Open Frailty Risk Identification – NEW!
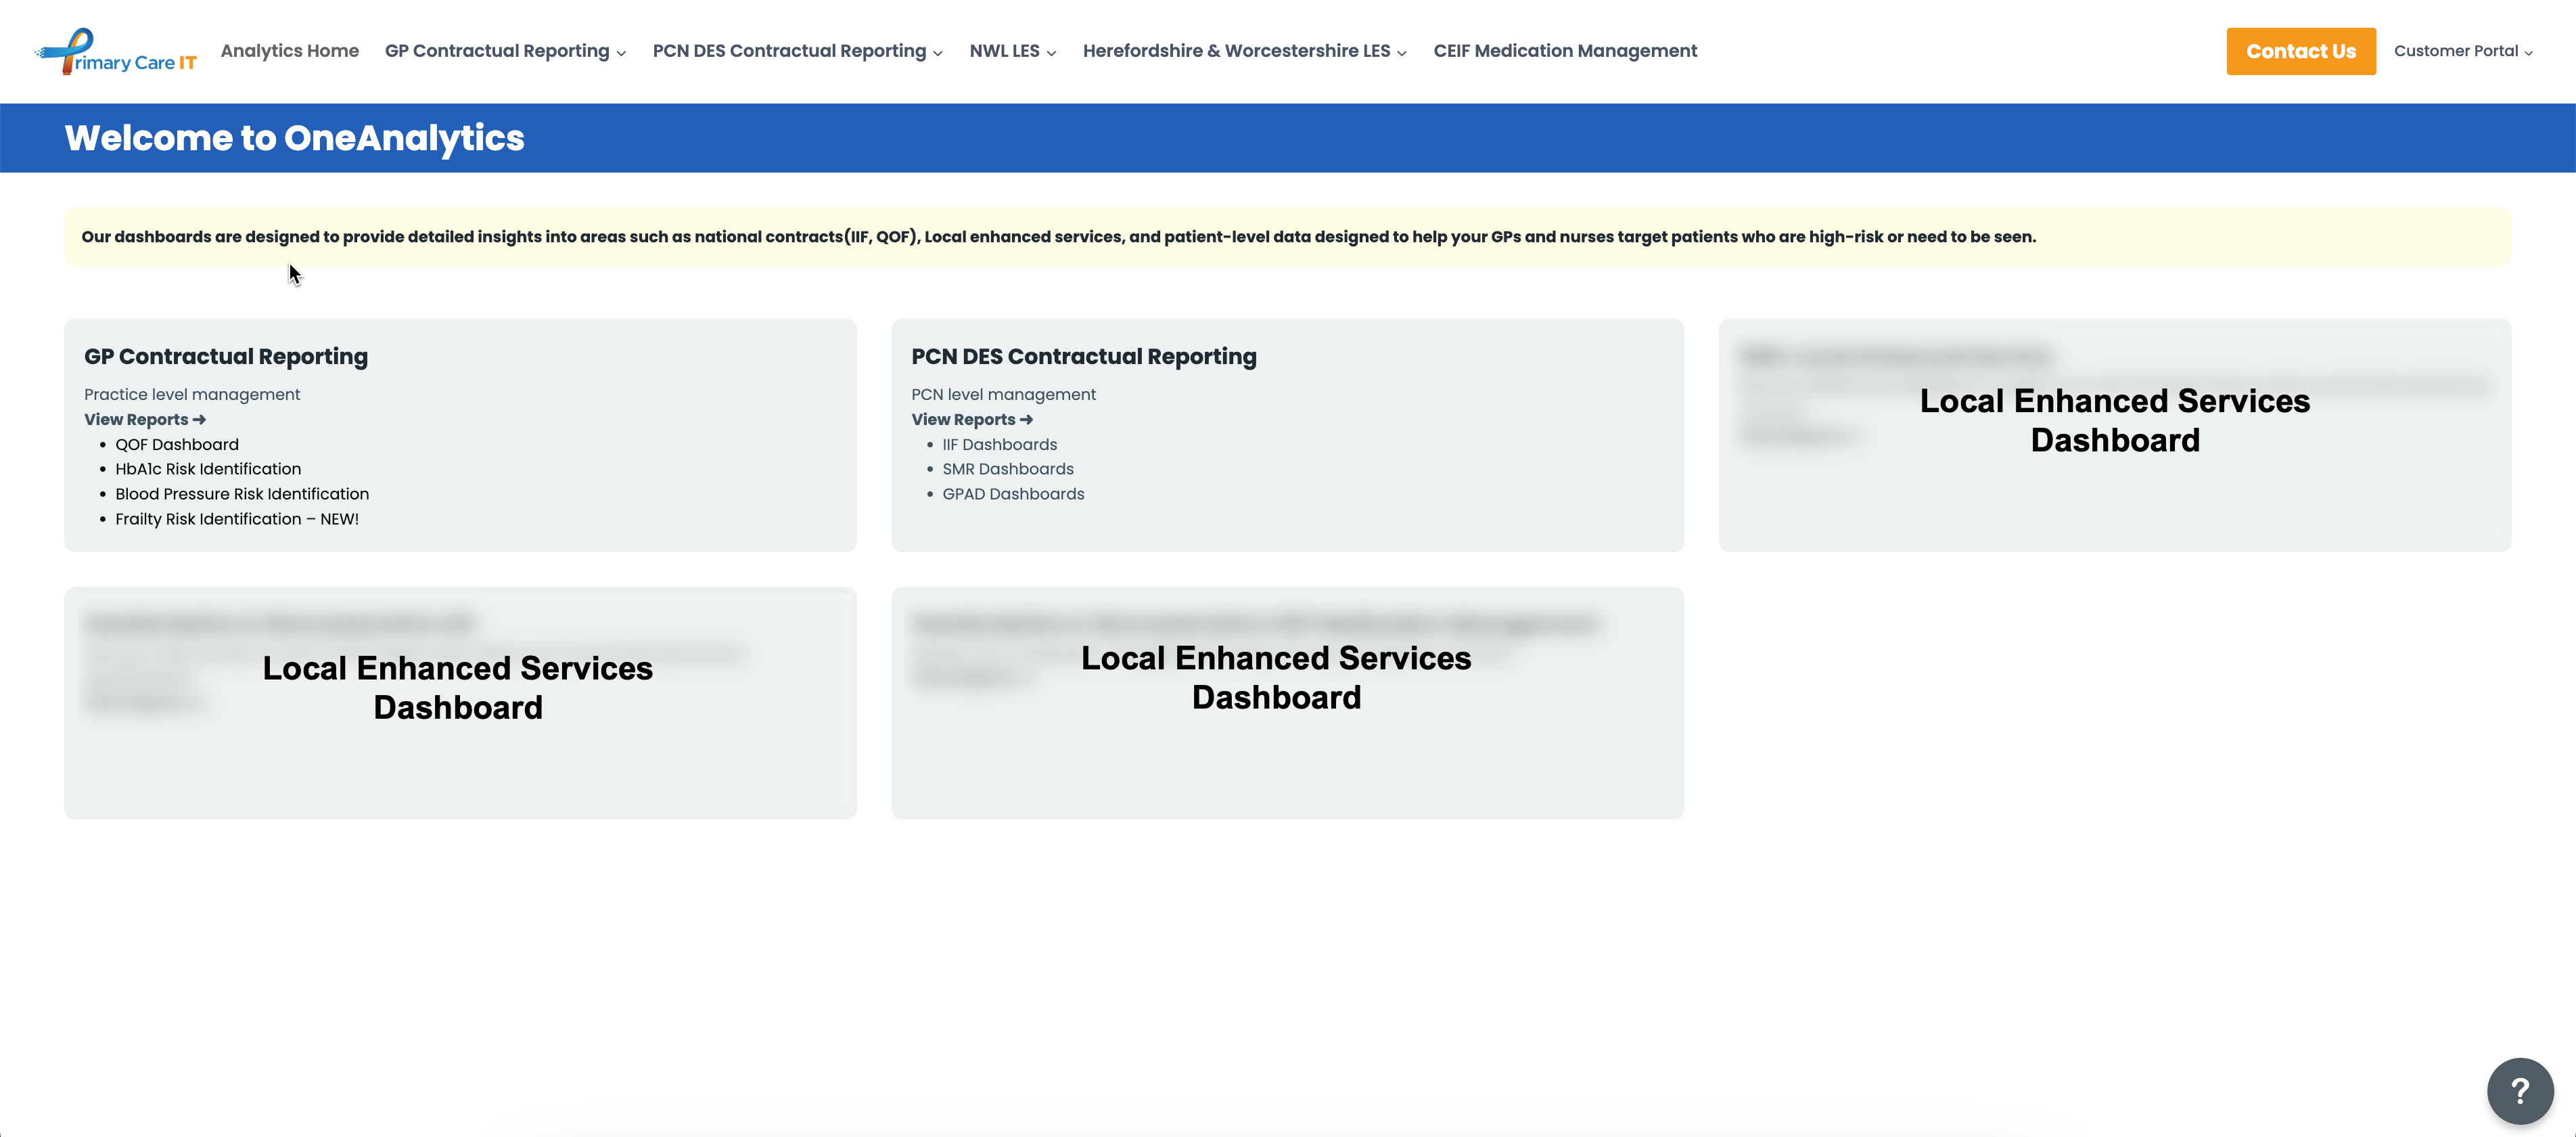2576x1137 pixels. [x=237, y=520]
